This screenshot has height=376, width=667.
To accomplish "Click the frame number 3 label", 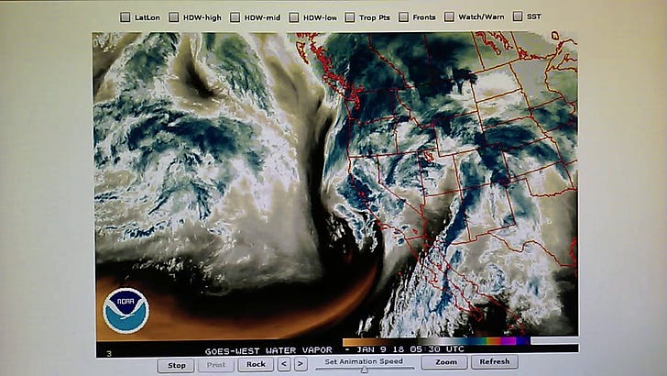I will click(109, 353).
